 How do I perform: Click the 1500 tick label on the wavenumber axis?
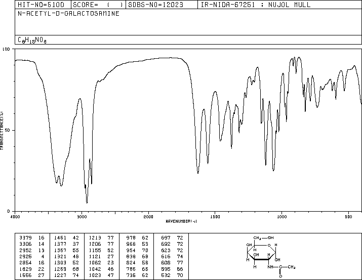coord(215,217)
